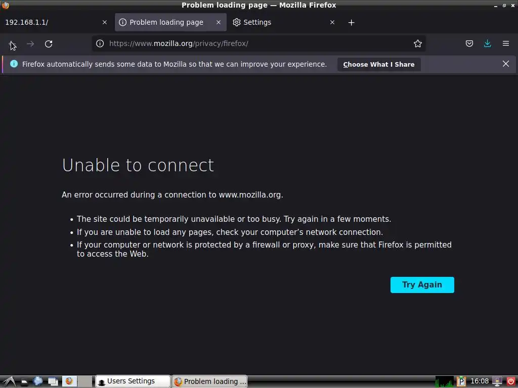
Task: Select the Problem loading page tab
Action: click(x=170, y=22)
